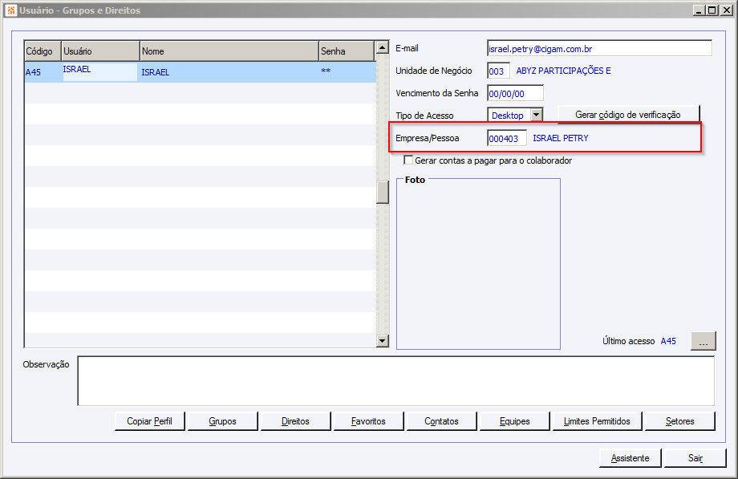Click the Empresa/Pessoa code field 000403
Screen dimensions: 738x479
tap(507, 138)
